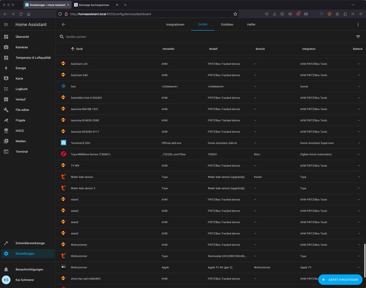Switch to the Integrationen tab
Screen dimensions: 366x288
[x=175, y=24]
